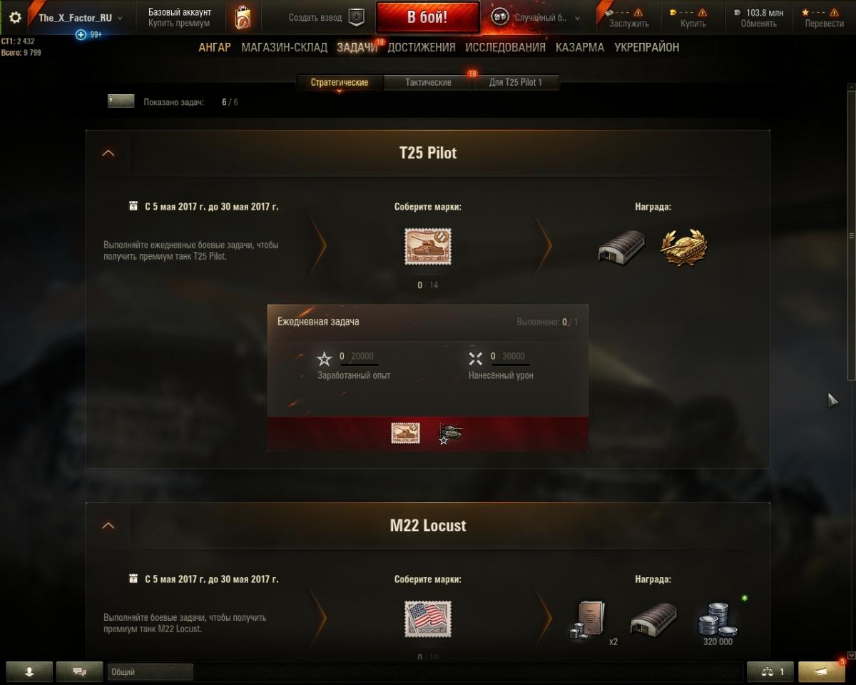Open the settings gear menu
This screenshot has height=685, width=856.
pos(15,18)
